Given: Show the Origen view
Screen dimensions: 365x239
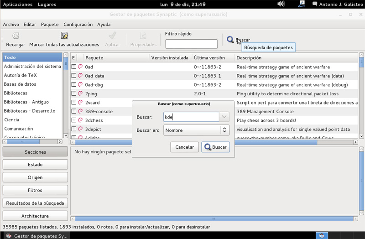Looking at the screenshot, I should (x=35, y=177).
